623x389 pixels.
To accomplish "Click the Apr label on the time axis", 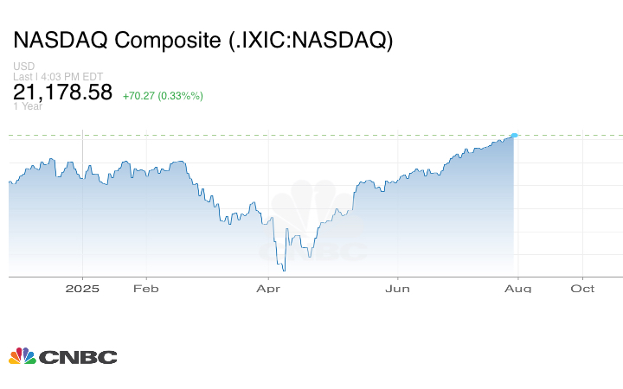I will click(x=268, y=289).
